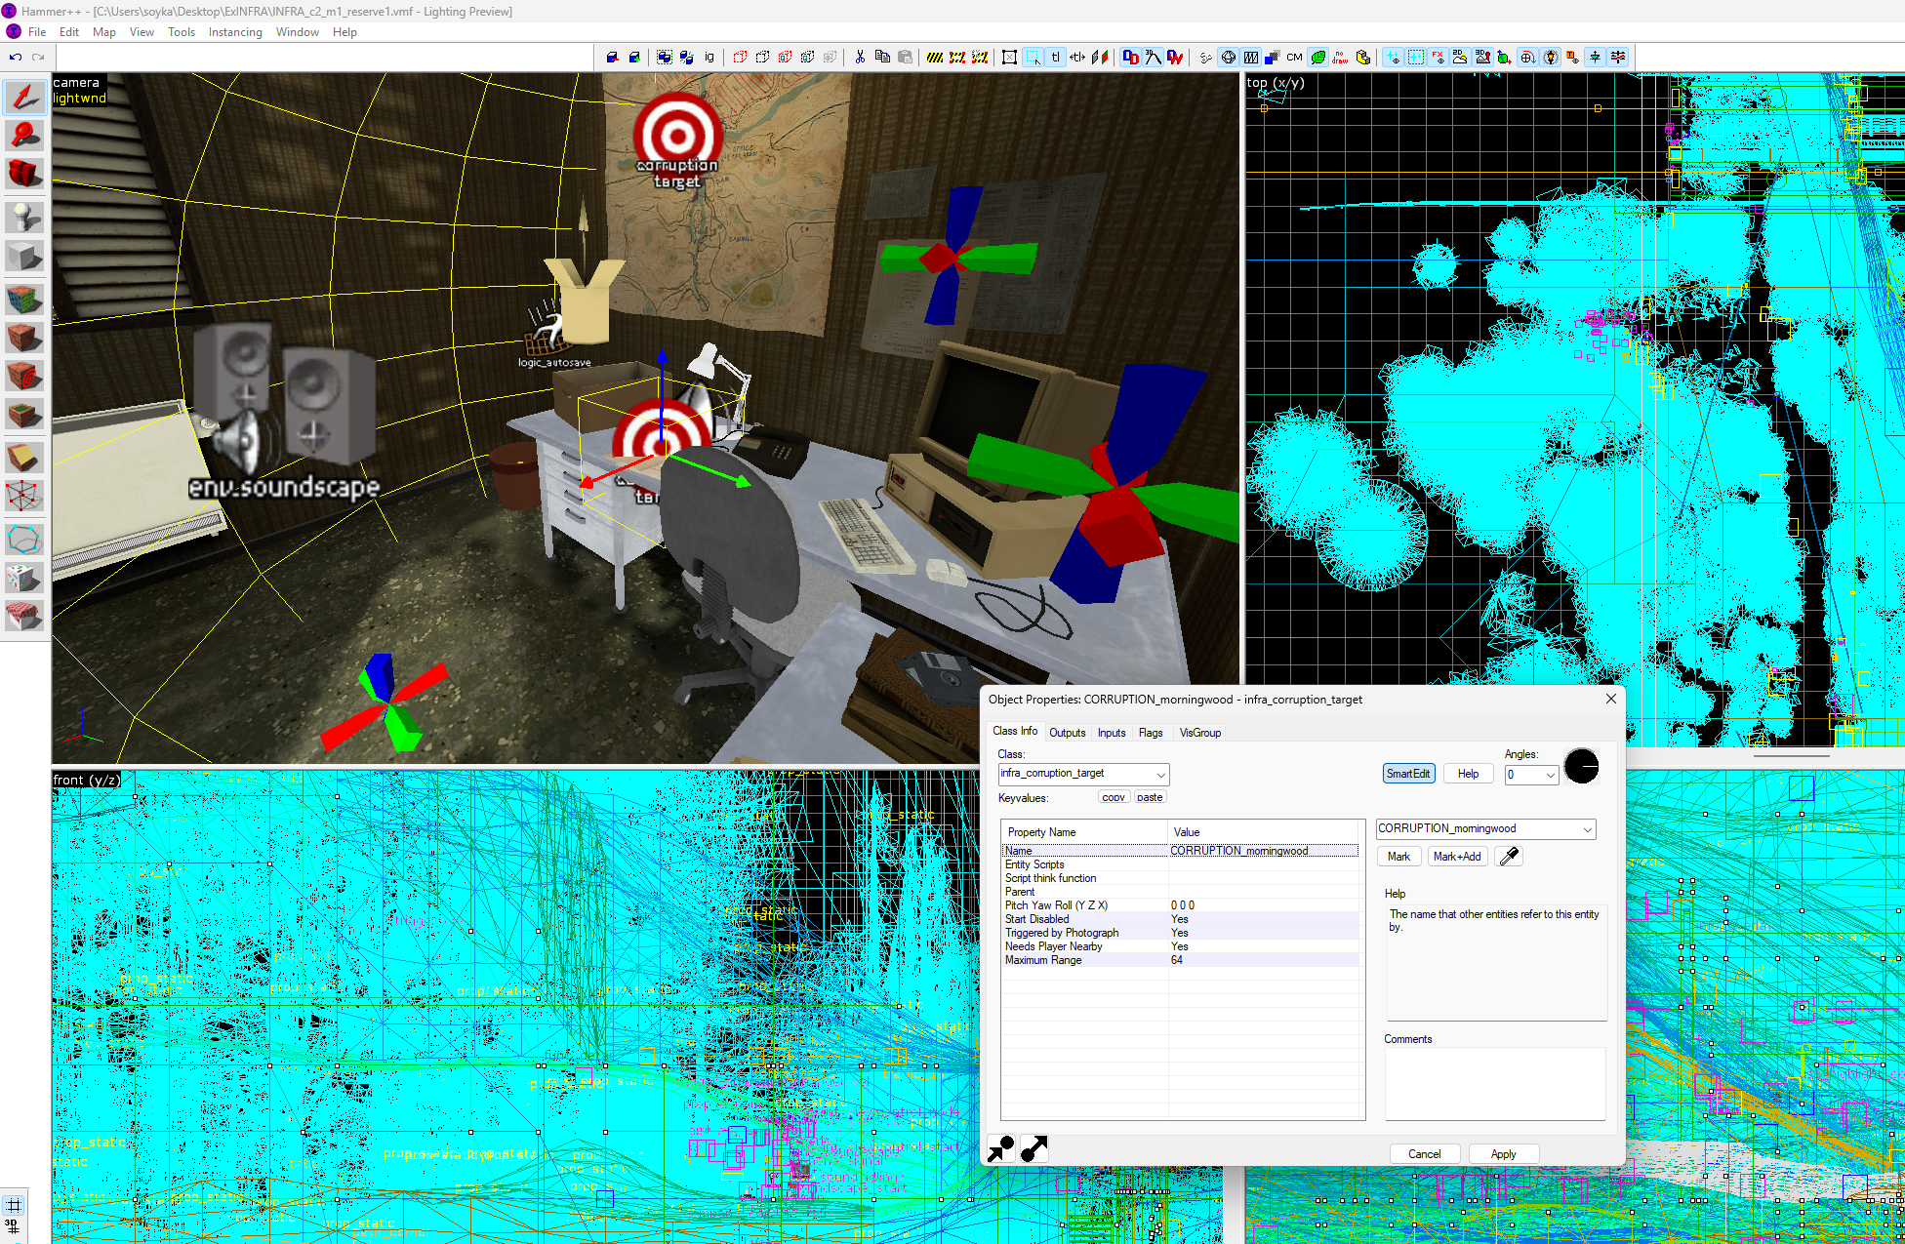Toggle ignore groups 'ig' button

[709, 58]
